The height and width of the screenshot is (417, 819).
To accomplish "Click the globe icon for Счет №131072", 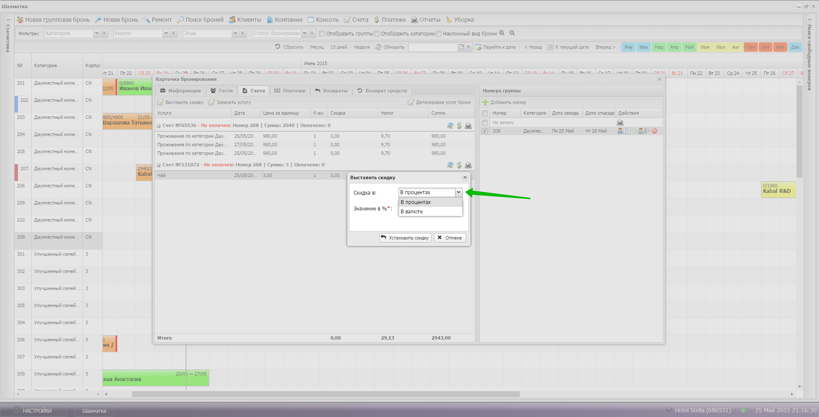I will (x=450, y=165).
